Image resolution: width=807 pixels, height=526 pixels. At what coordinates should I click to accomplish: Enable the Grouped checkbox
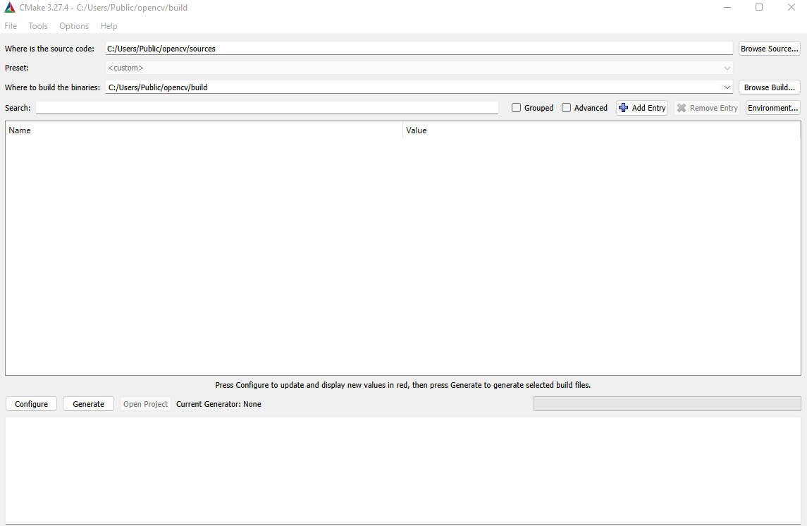[x=516, y=108]
